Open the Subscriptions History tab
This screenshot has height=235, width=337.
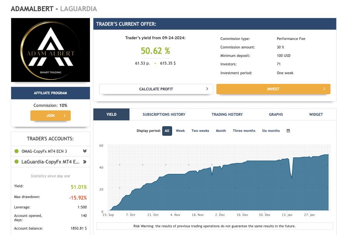[164, 115]
